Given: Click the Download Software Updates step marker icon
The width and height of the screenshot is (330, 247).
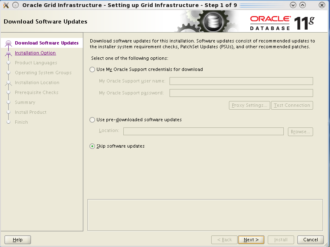Looking at the screenshot, I should point(8,43).
